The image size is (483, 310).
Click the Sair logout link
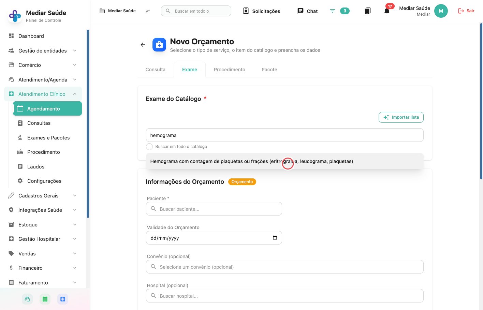tap(466, 11)
